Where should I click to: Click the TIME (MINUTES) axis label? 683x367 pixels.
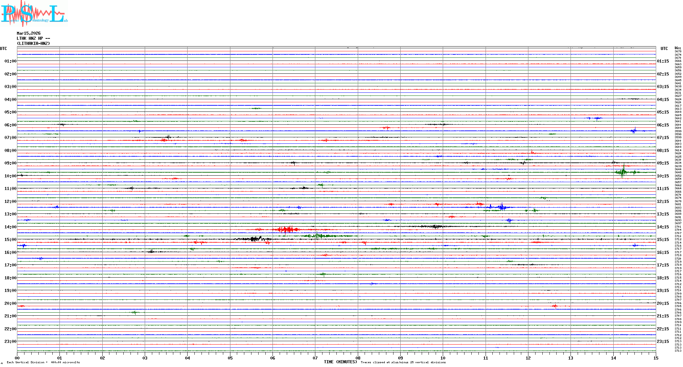click(x=340, y=362)
